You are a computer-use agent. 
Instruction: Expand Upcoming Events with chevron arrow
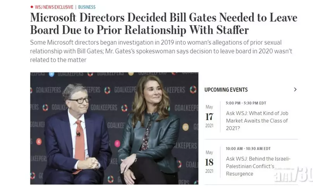295,90
